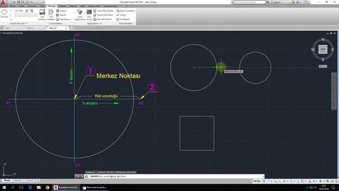Open the WCS dropdown below ViewCube

click(x=323, y=66)
